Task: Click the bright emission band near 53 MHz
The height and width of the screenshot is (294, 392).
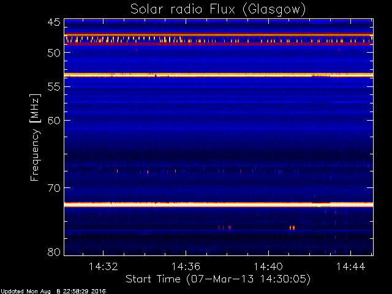Action: [x=219, y=75]
